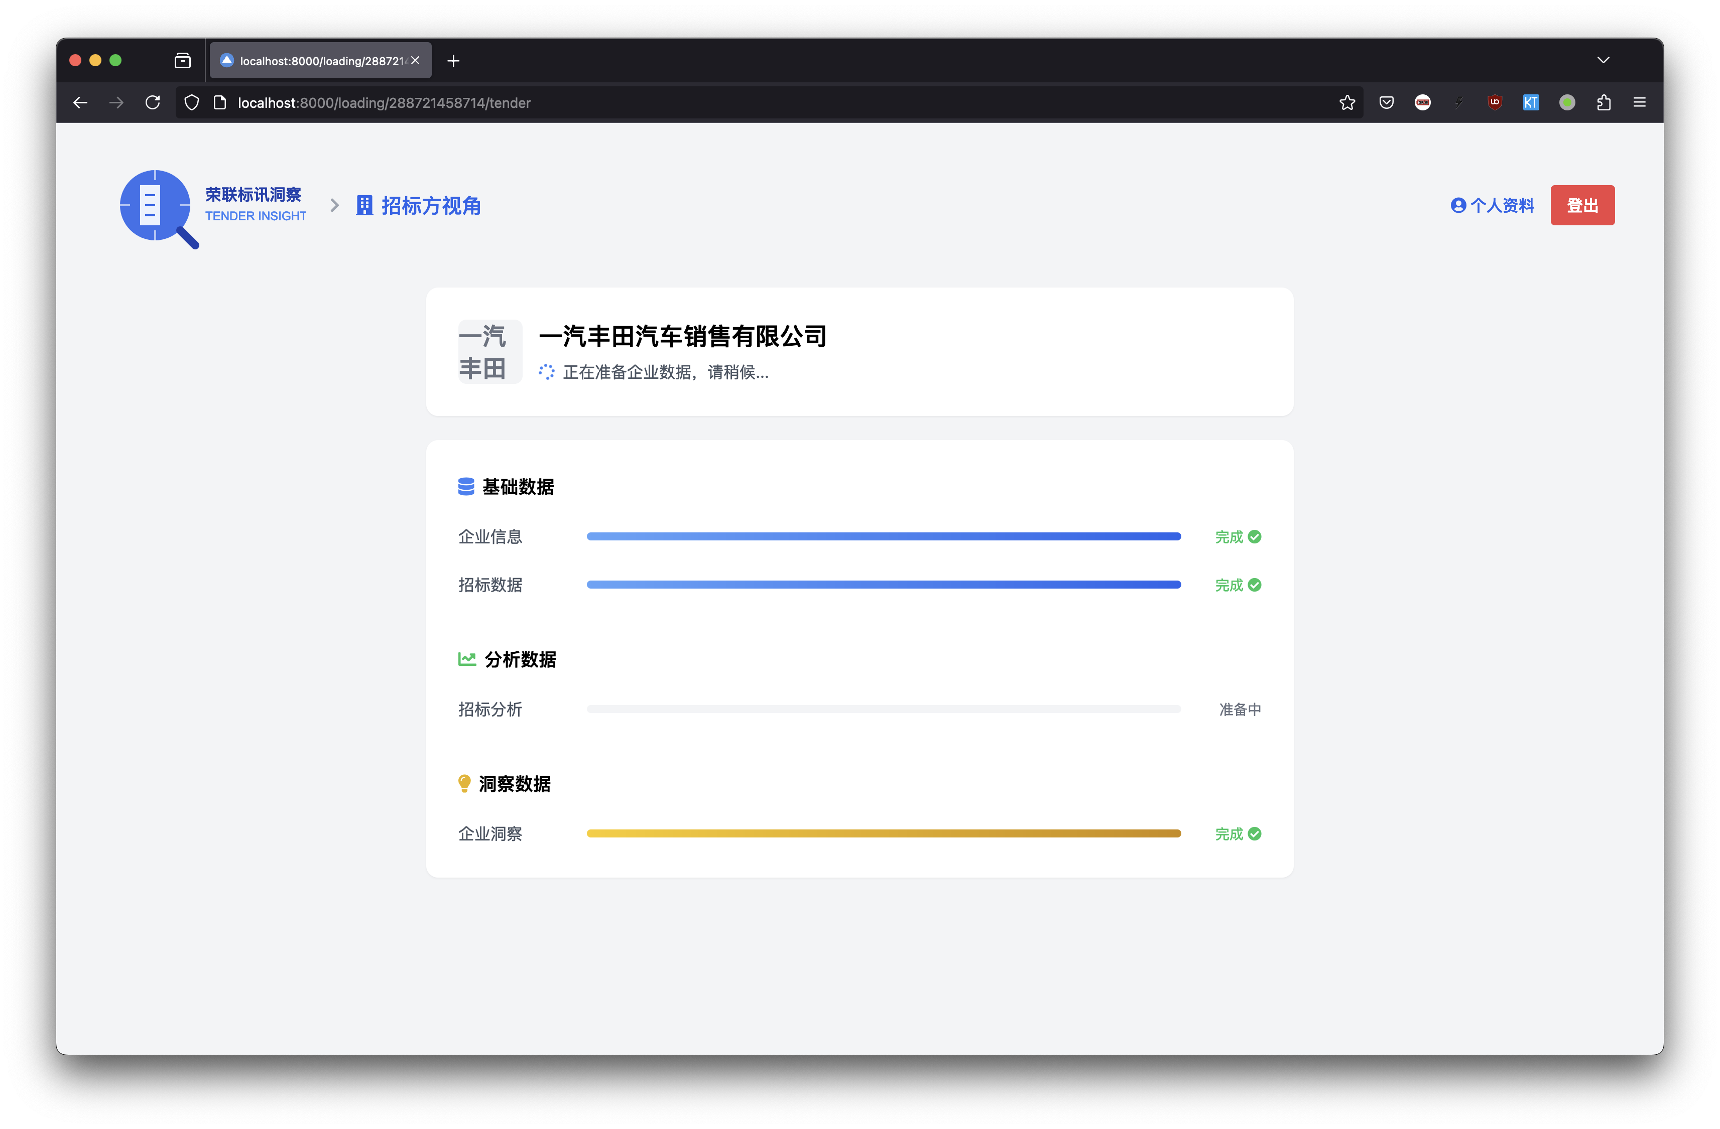Reload the current page
This screenshot has height=1129, width=1720.
(x=153, y=102)
